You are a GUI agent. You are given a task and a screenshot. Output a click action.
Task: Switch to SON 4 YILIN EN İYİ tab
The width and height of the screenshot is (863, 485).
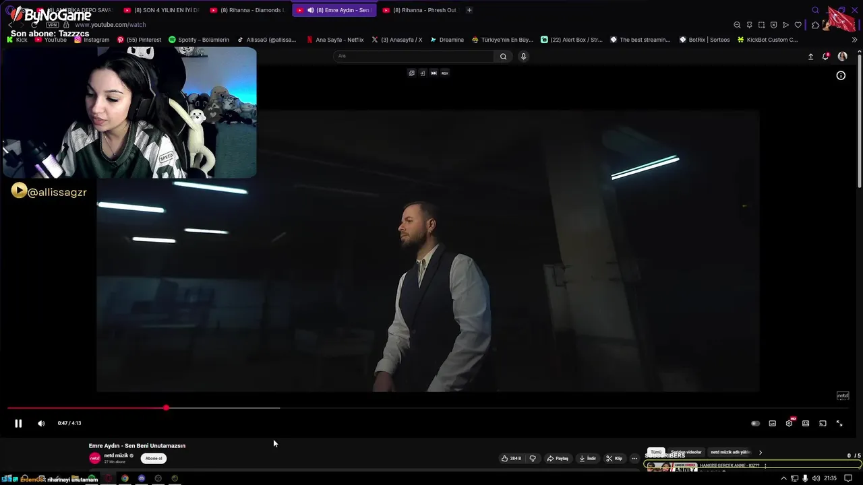point(162,10)
